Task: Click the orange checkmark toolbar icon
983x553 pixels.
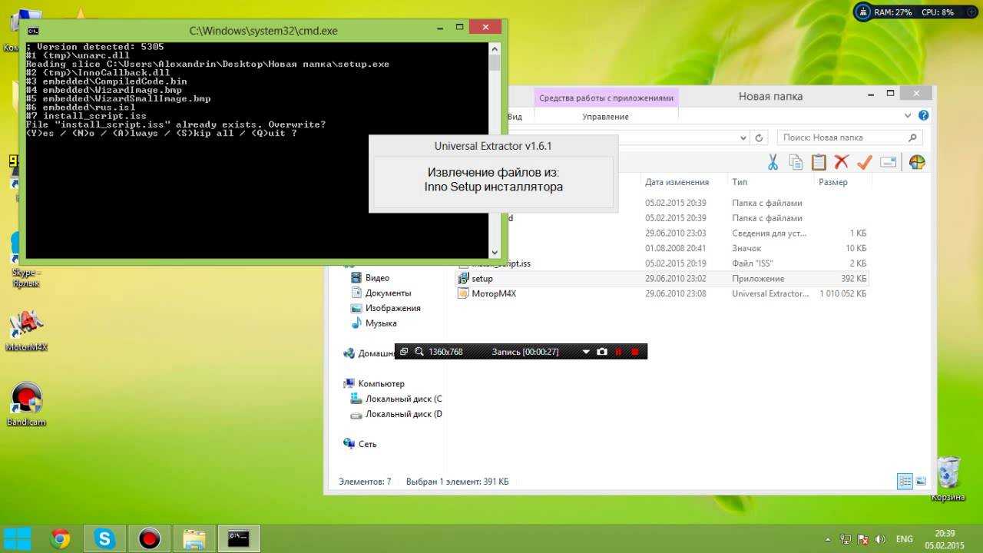Action: (865, 162)
